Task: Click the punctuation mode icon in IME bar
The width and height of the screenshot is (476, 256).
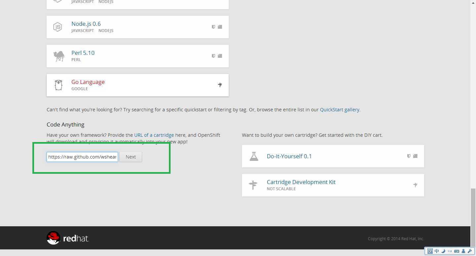Action: click(x=450, y=251)
